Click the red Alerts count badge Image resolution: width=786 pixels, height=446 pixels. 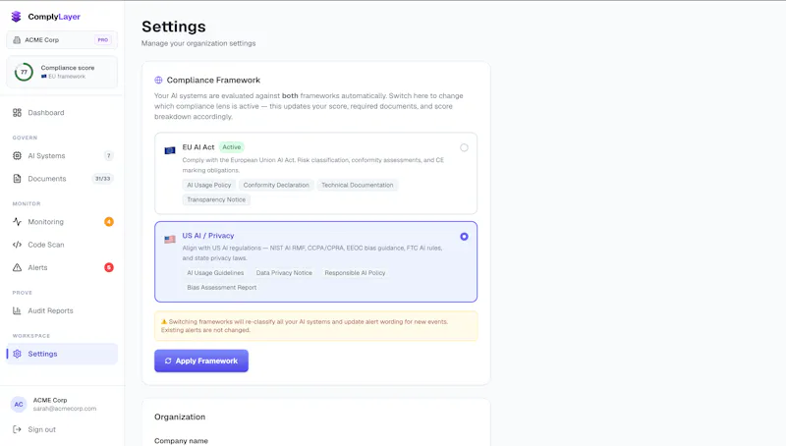(x=109, y=267)
